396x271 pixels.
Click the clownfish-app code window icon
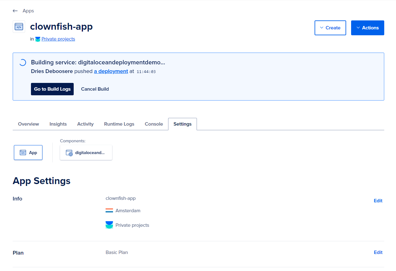[x=19, y=27]
